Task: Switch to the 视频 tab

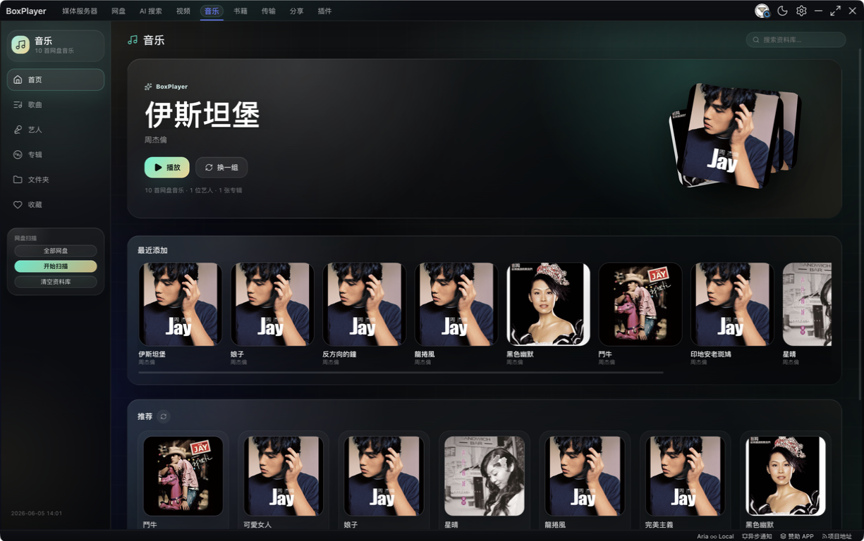Action: point(183,11)
